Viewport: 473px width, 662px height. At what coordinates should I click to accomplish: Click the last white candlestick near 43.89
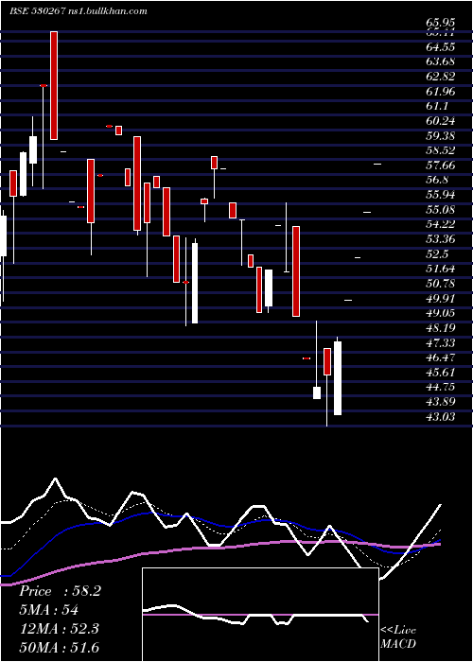pos(338,378)
